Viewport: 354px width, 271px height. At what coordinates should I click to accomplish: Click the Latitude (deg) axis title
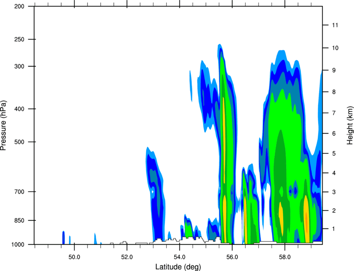178,267
